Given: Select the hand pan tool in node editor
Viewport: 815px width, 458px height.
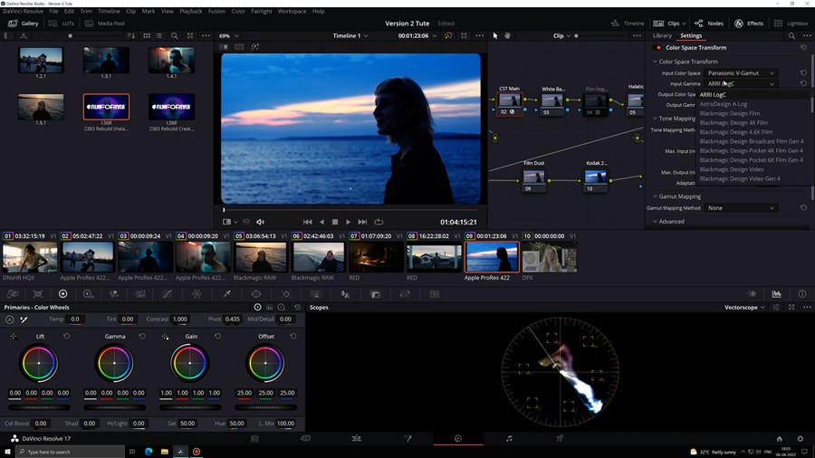Looking at the screenshot, I should coord(507,36).
